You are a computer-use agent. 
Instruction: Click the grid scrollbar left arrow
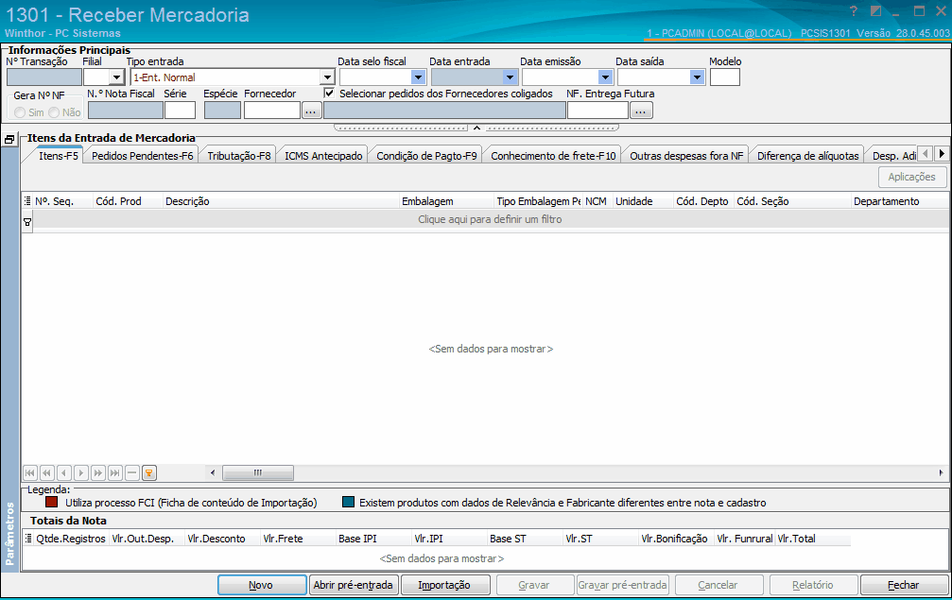pyautogui.click(x=213, y=472)
